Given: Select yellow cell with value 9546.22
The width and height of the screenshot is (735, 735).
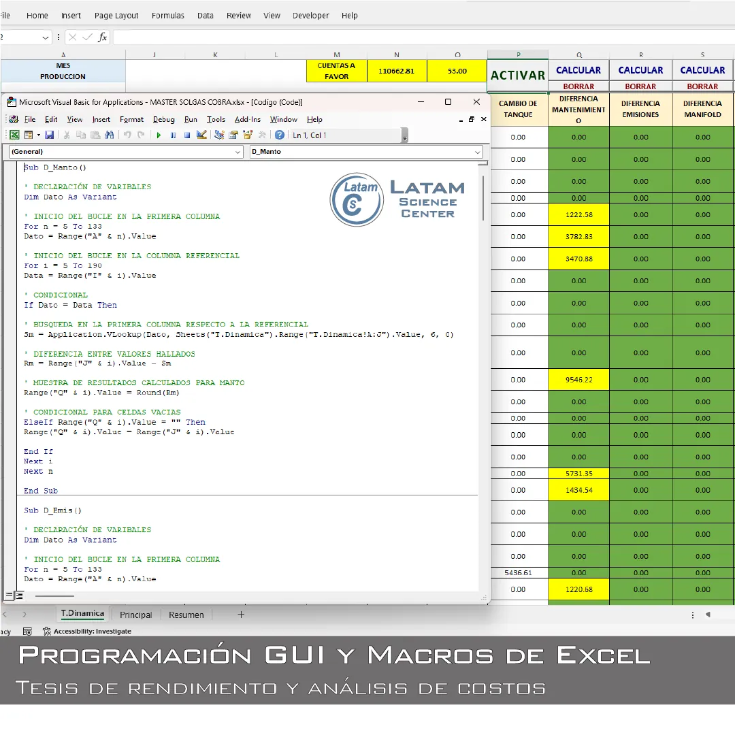Looking at the screenshot, I should click(578, 380).
